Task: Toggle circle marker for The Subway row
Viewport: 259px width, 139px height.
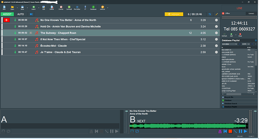Action: coord(216,33)
